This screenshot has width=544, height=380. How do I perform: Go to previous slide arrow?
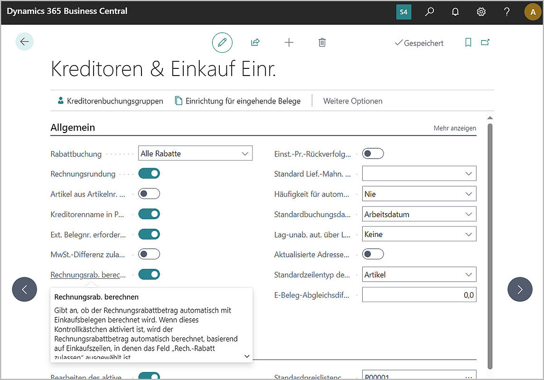(24, 289)
